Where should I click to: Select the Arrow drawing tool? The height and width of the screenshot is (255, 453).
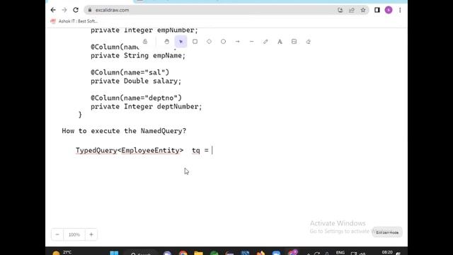238,42
